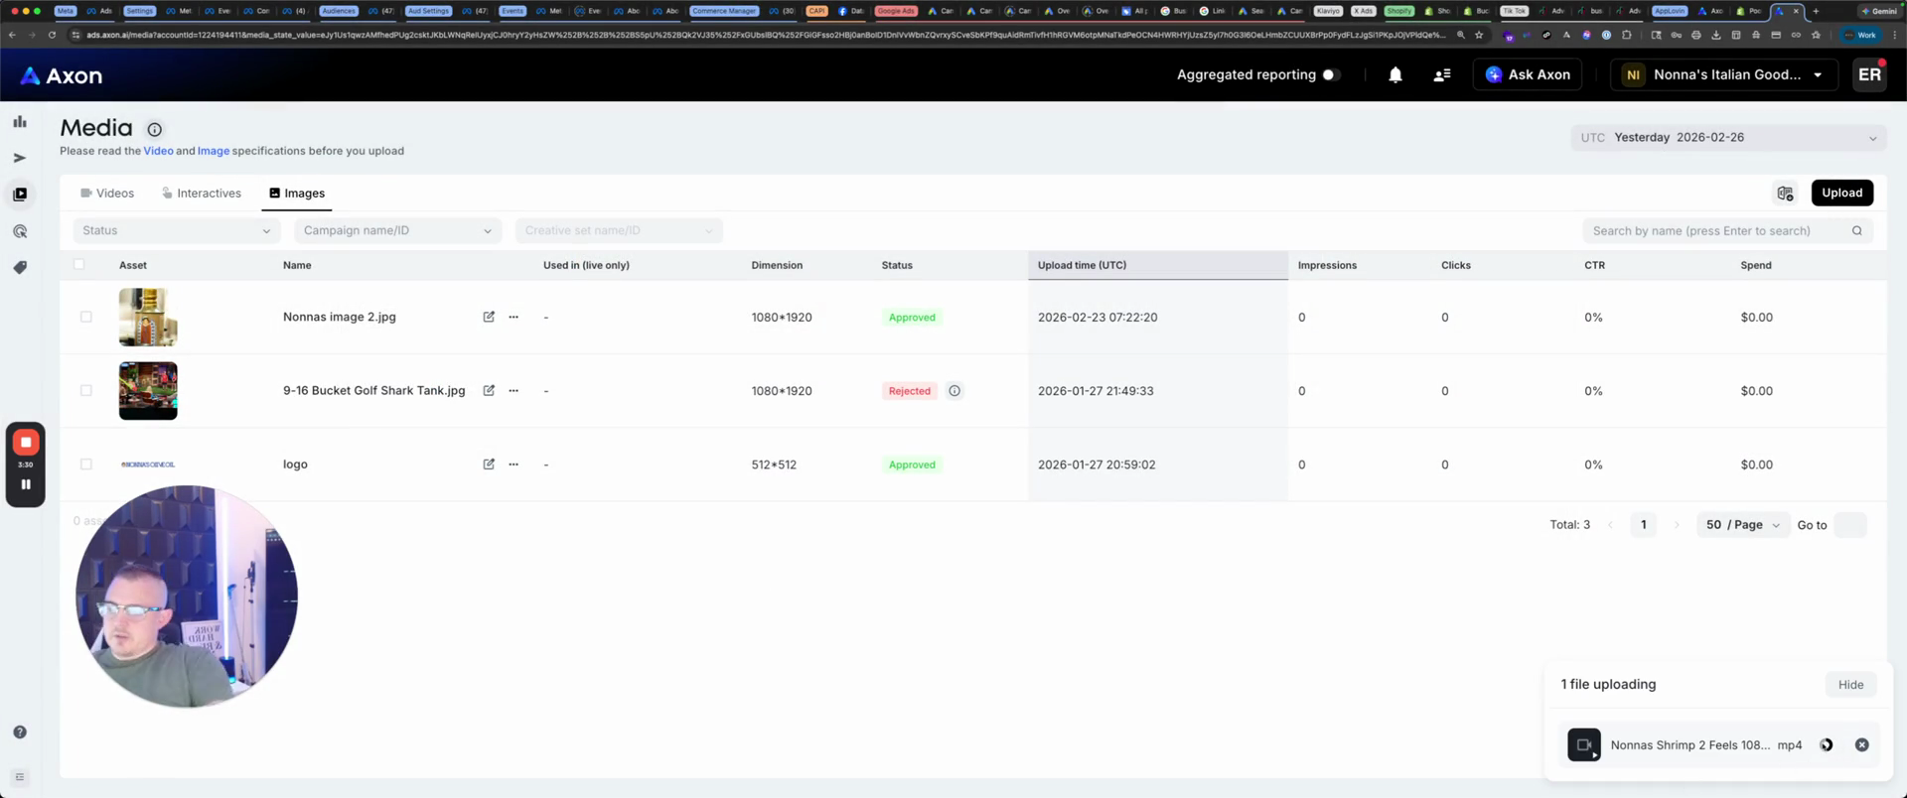Image resolution: width=1907 pixels, height=798 pixels.
Task: Switch to the Interactives tab
Action: [x=202, y=194]
